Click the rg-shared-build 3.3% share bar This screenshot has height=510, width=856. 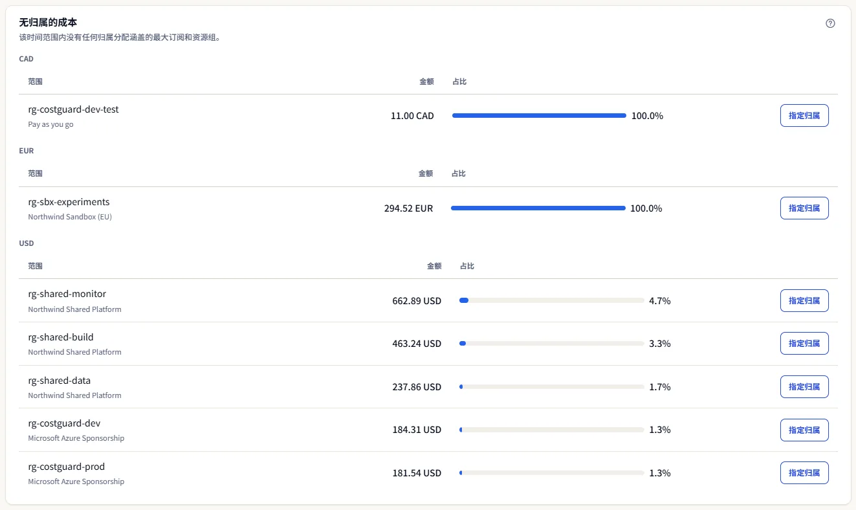(551, 344)
